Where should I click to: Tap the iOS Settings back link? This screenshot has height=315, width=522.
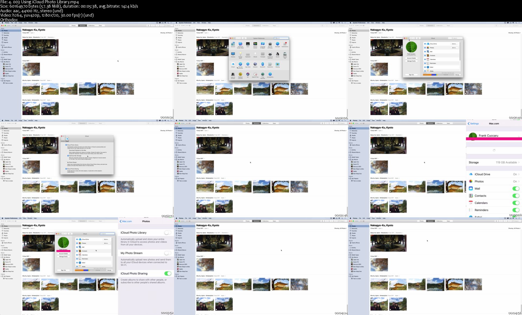coord(473,124)
